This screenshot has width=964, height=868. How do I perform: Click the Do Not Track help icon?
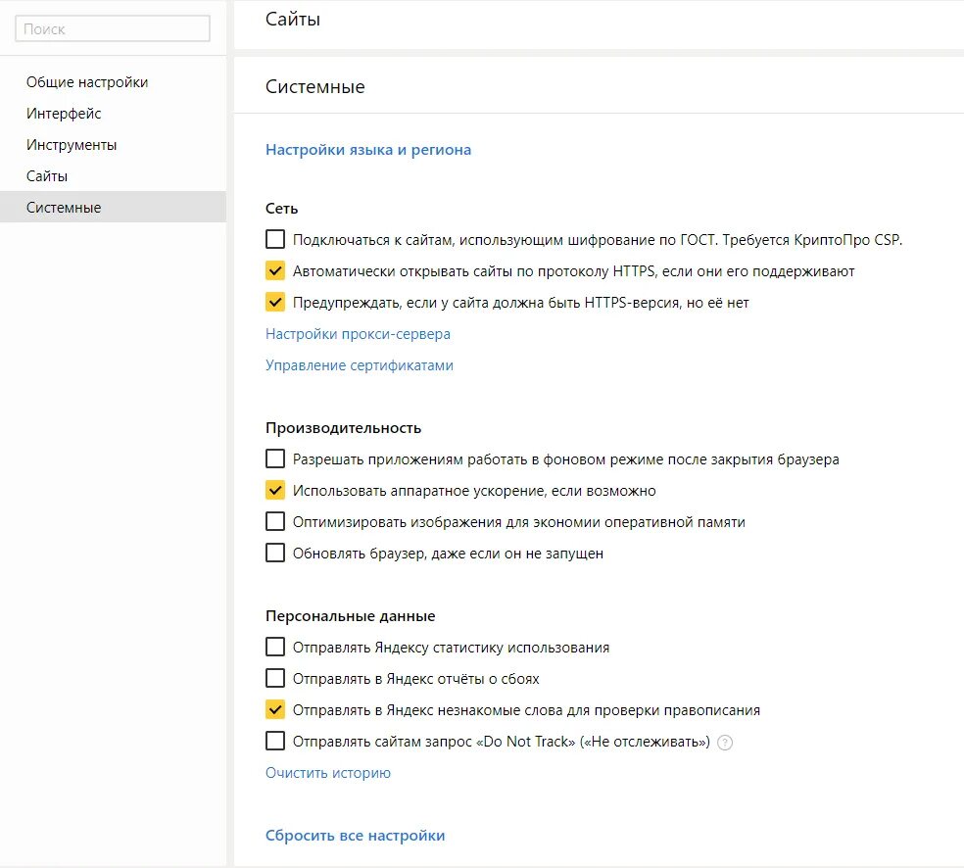pyautogui.click(x=725, y=743)
